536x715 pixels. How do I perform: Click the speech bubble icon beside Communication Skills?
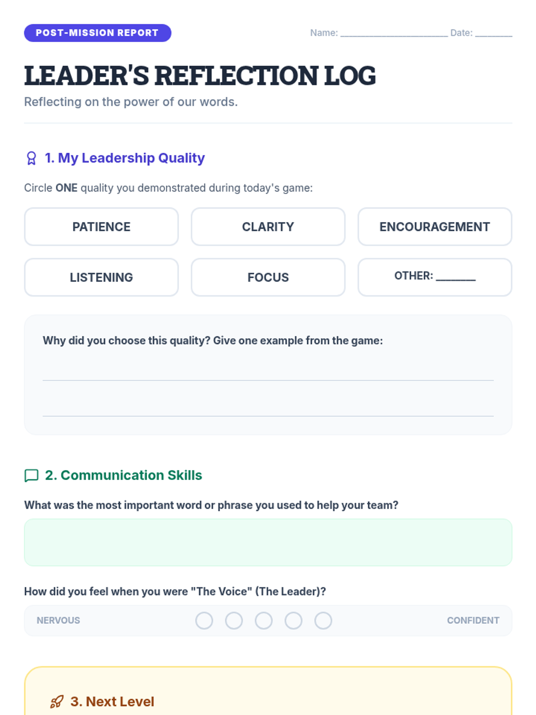tap(31, 475)
